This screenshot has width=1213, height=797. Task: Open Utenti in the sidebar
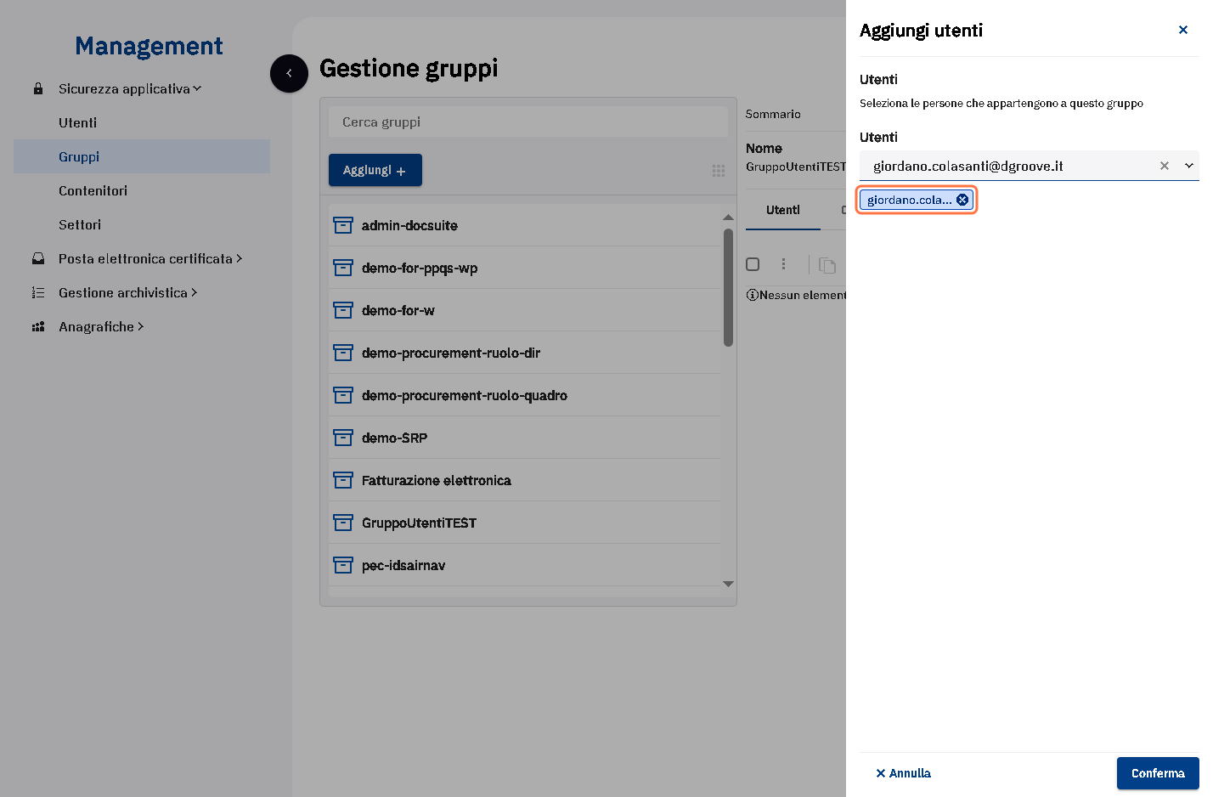78,122
